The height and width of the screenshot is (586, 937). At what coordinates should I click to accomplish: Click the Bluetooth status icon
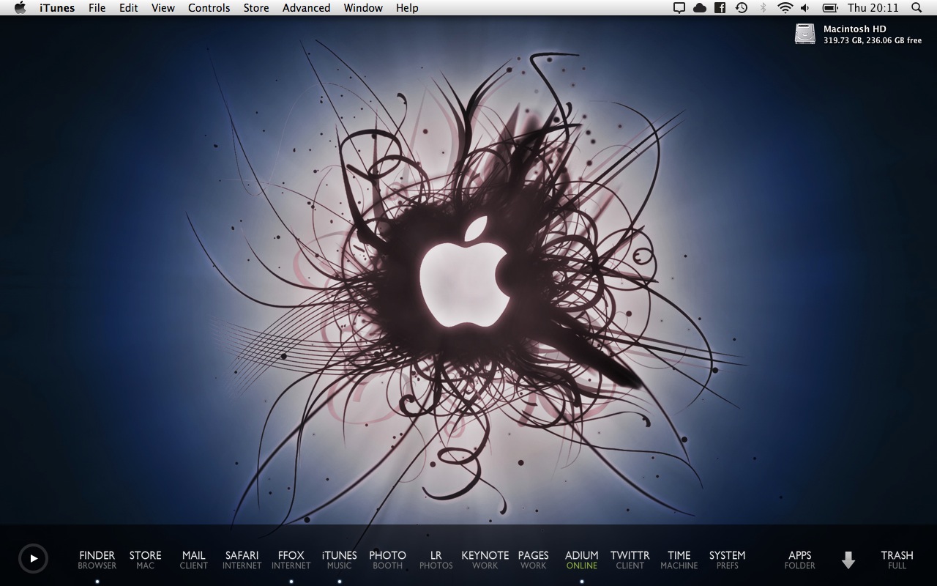click(763, 7)
